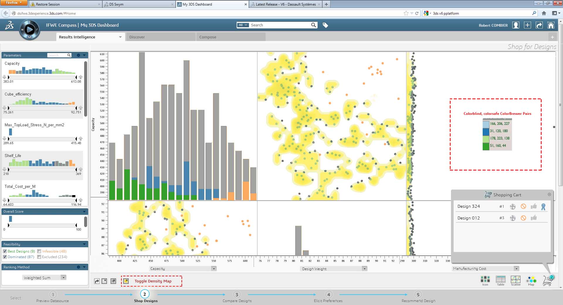The height and width of the screenshot is (305, 563).
Task: Open the Map view
Action: (531, 280)
